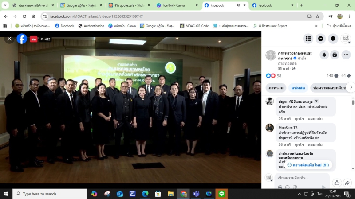Close the live video viewer
Image resolution: width=355 pixels, height=199 pixels.
coord(9,39)
